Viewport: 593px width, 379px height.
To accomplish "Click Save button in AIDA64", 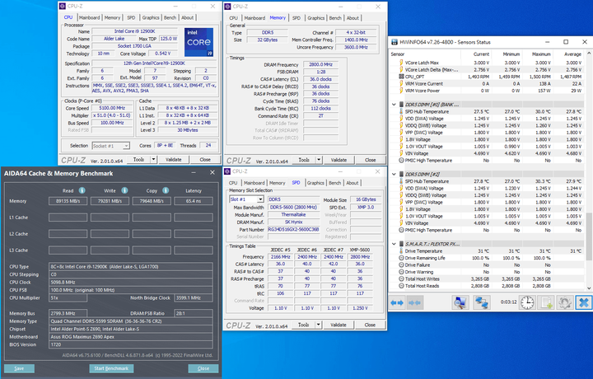I will [19, 368].
